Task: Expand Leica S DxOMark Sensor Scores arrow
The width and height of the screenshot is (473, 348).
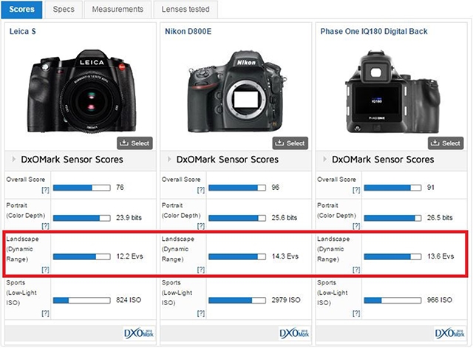Action: [x=13, y=160]
